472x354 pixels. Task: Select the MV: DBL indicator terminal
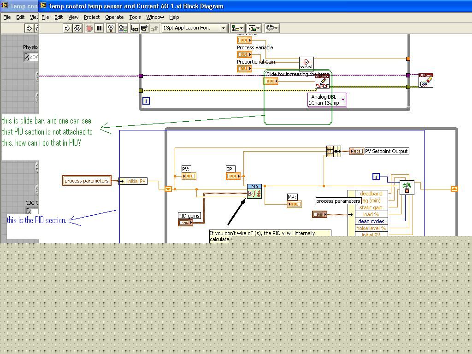[294, 204]
